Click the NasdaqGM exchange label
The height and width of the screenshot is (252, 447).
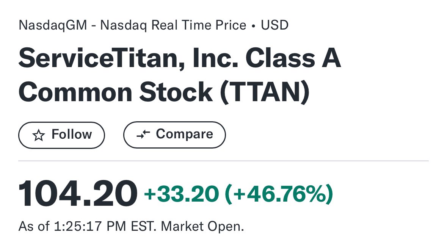[53, 25]
